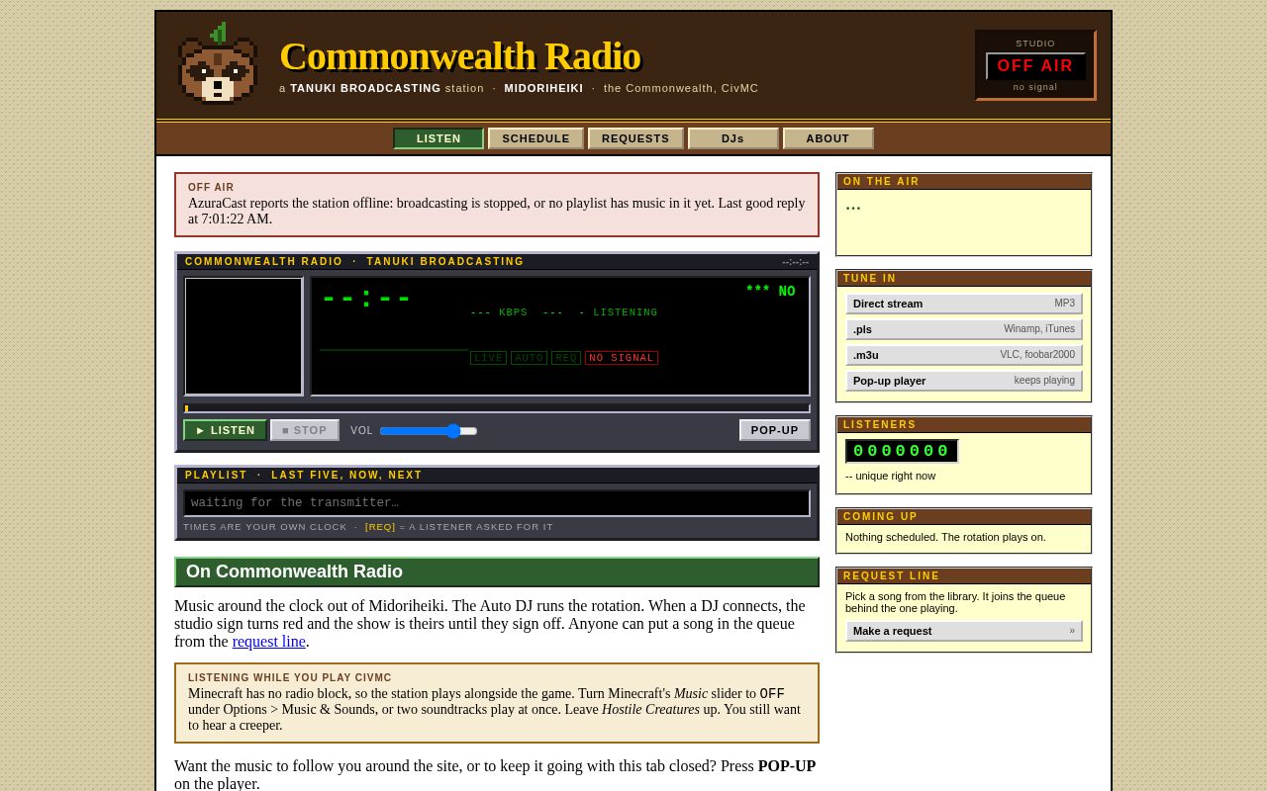This screenshot has width=1267, height=791.
Task: Click the "-- unique right now" text
Action: coord(890,476)
